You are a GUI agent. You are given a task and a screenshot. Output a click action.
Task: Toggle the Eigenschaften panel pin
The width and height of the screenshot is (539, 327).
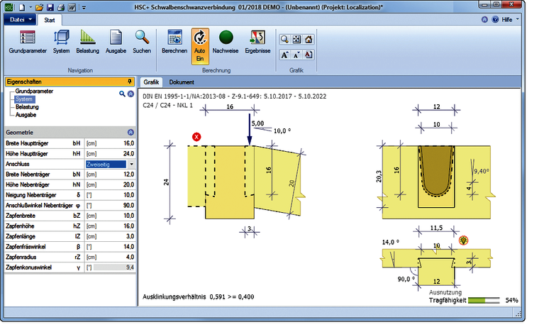[x=130, y=82]
